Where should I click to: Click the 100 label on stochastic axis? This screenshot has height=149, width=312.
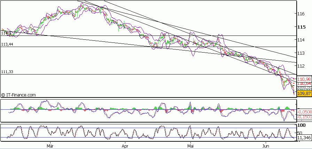[301, 126]
